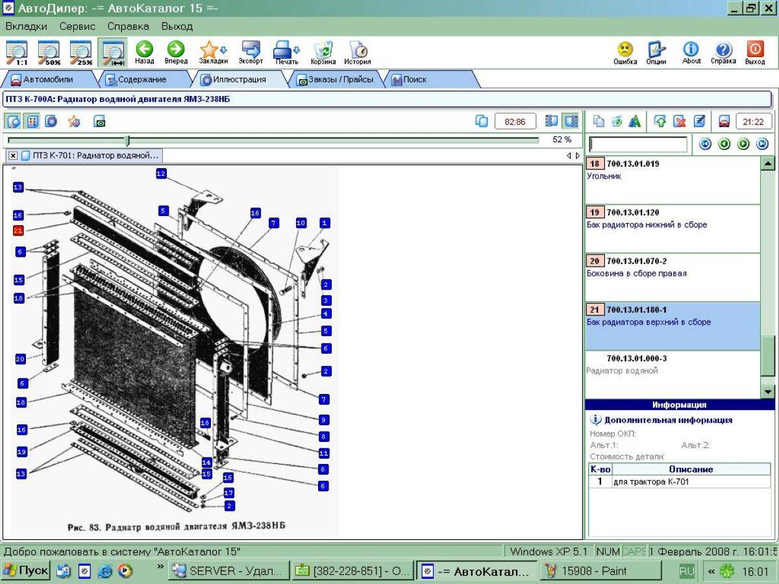
Task: Open the Пуск start button
Action: tap(26, 571)
